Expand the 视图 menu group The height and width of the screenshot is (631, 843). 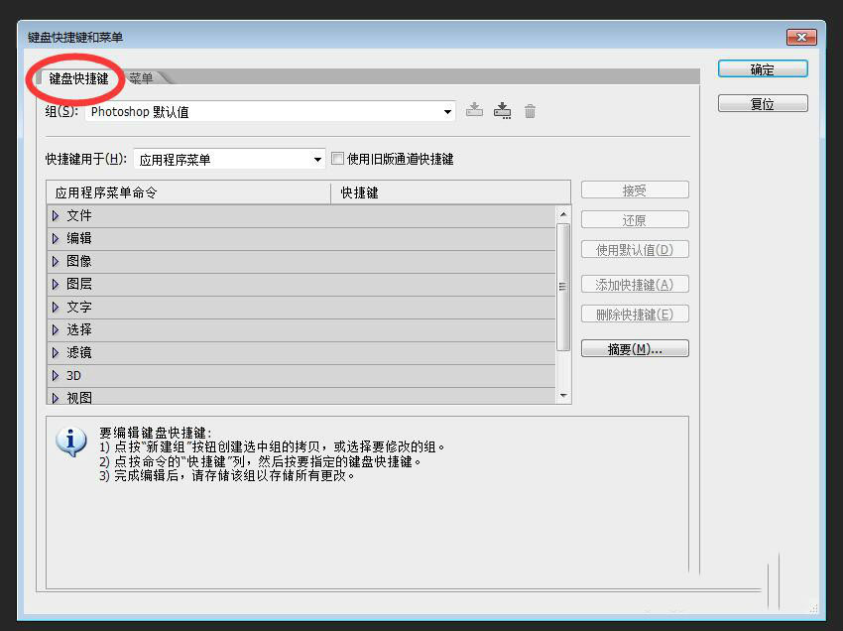56,398
